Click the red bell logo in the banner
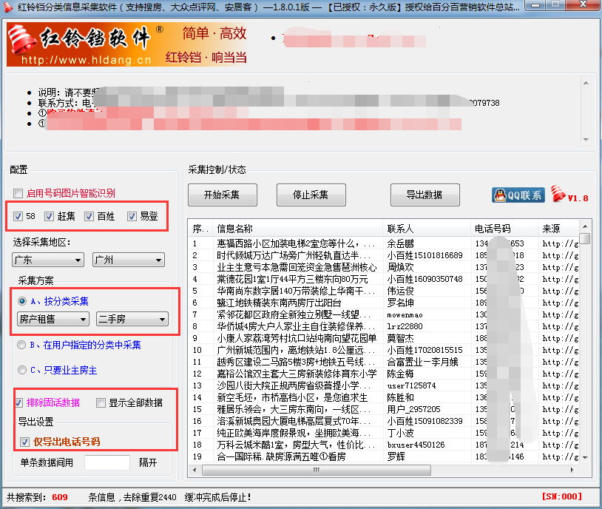This screenshot has height=509, width=602. click(x=22, y=39)
